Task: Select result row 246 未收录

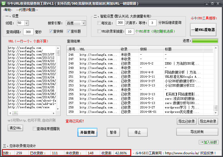Action: coord(140,55)
